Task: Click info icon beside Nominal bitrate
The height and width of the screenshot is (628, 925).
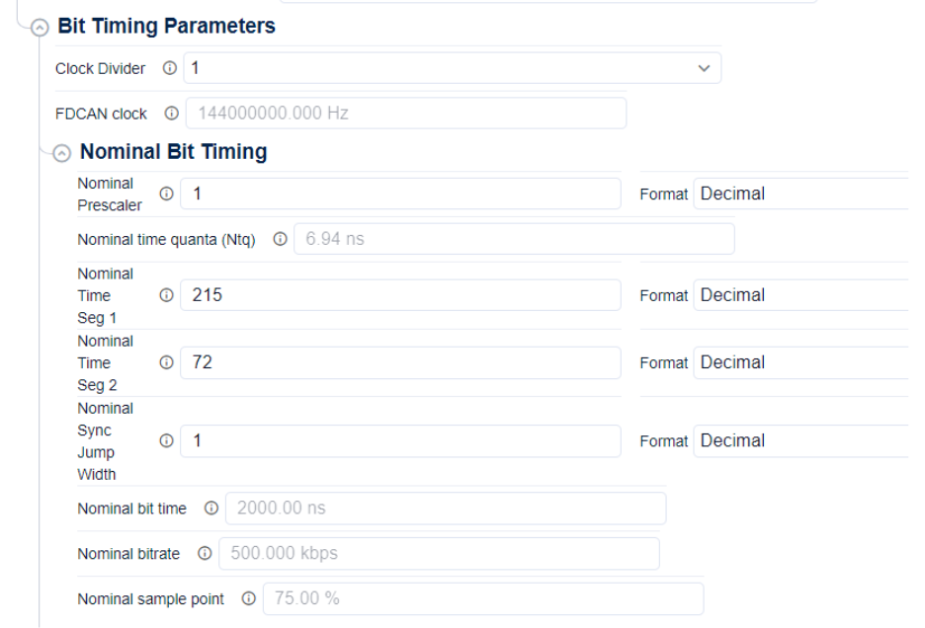Action: point(205,554)
